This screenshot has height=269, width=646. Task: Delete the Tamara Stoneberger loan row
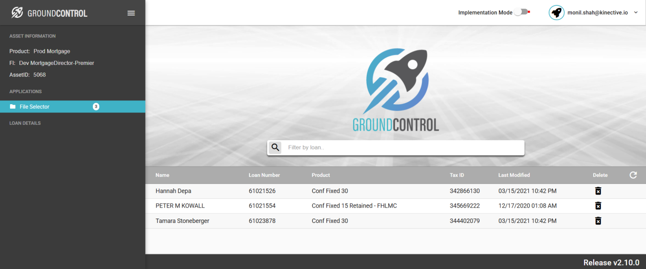click(598, 220)
